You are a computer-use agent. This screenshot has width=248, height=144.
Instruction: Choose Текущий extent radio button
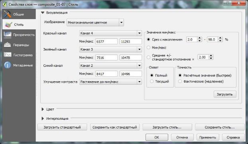pyautogui.click(x=152, y=82)
